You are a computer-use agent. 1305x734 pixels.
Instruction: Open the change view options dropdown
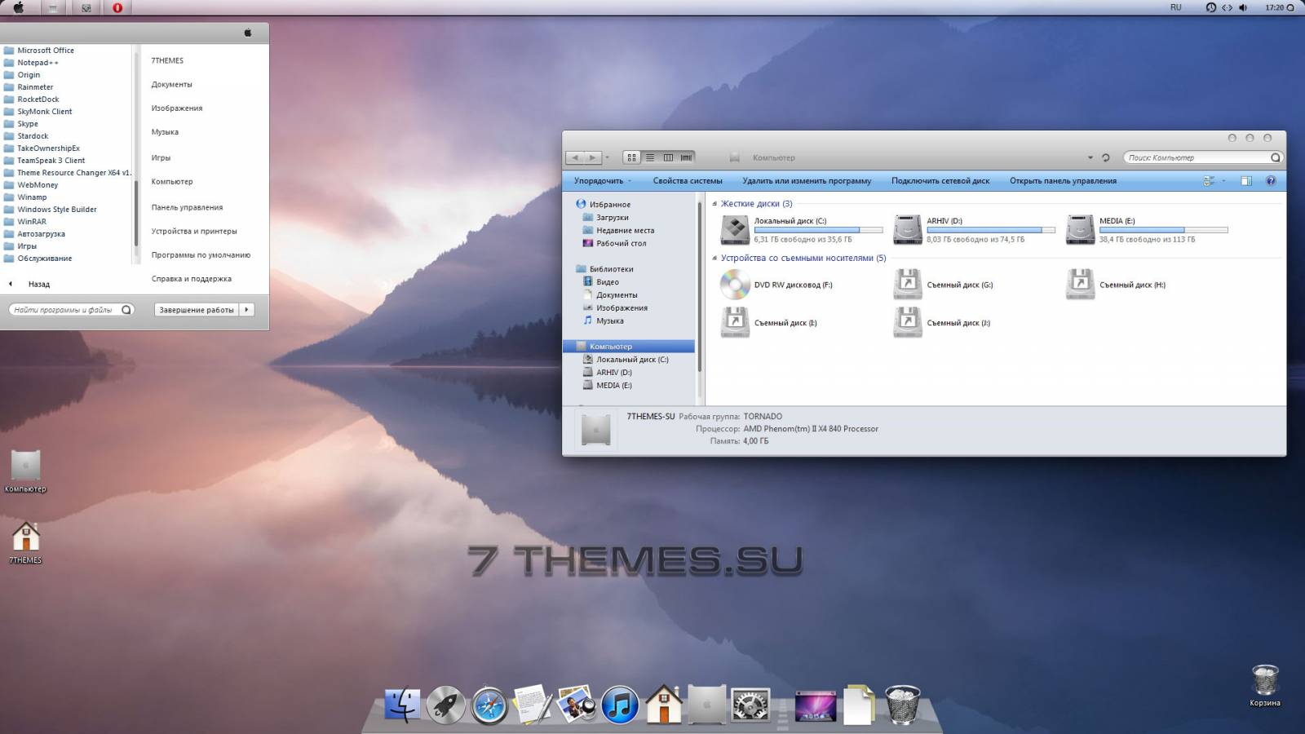1223,181
